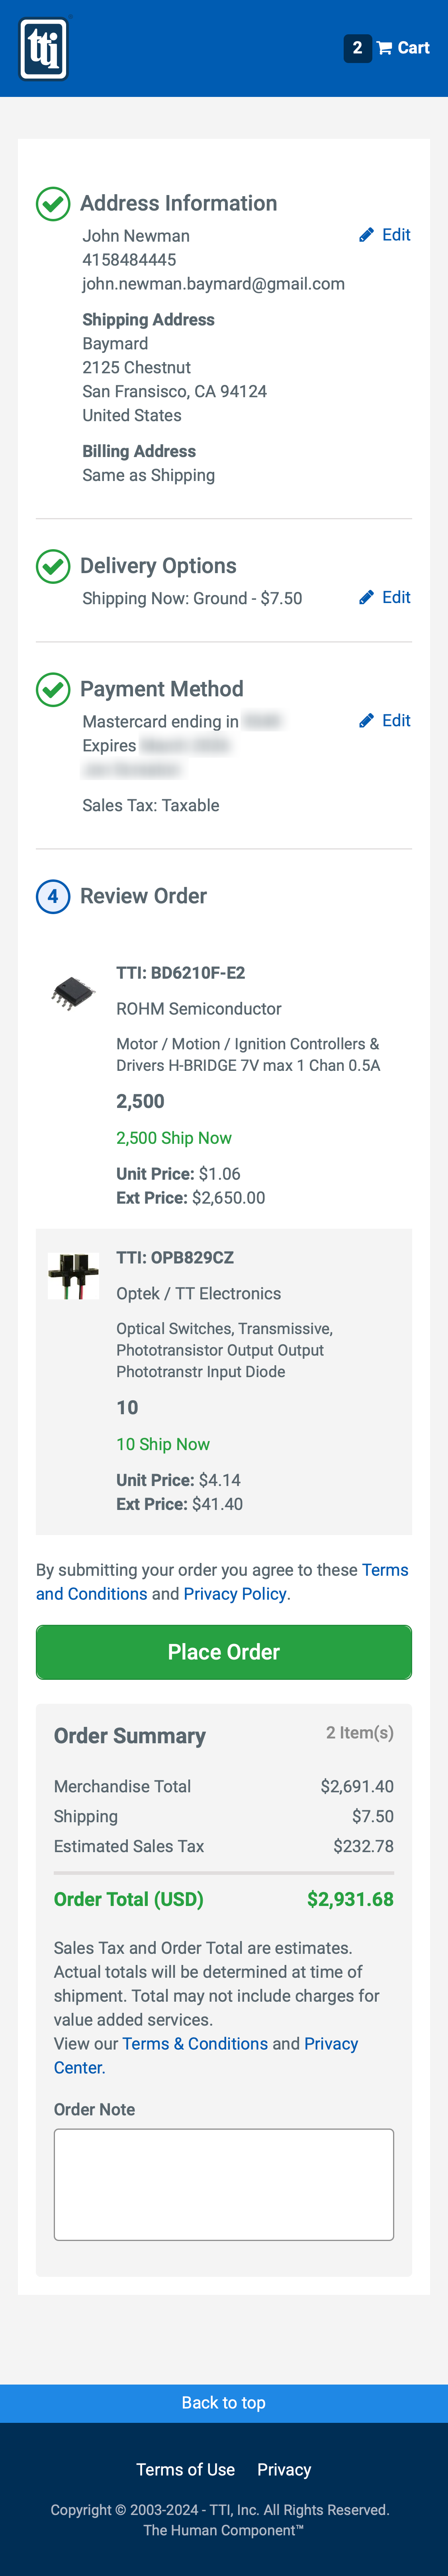This screenshot has width=448, height=2576.
Task: Click Back to top bar
Action: coord(223,2403)
